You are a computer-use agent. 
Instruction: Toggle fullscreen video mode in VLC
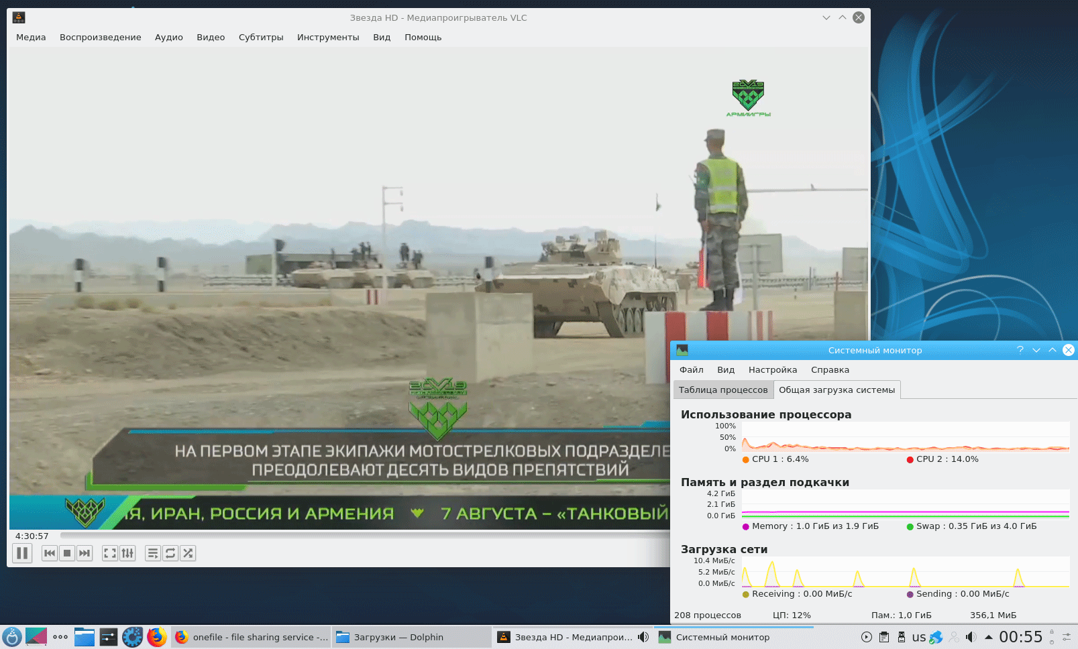point(110,553)
